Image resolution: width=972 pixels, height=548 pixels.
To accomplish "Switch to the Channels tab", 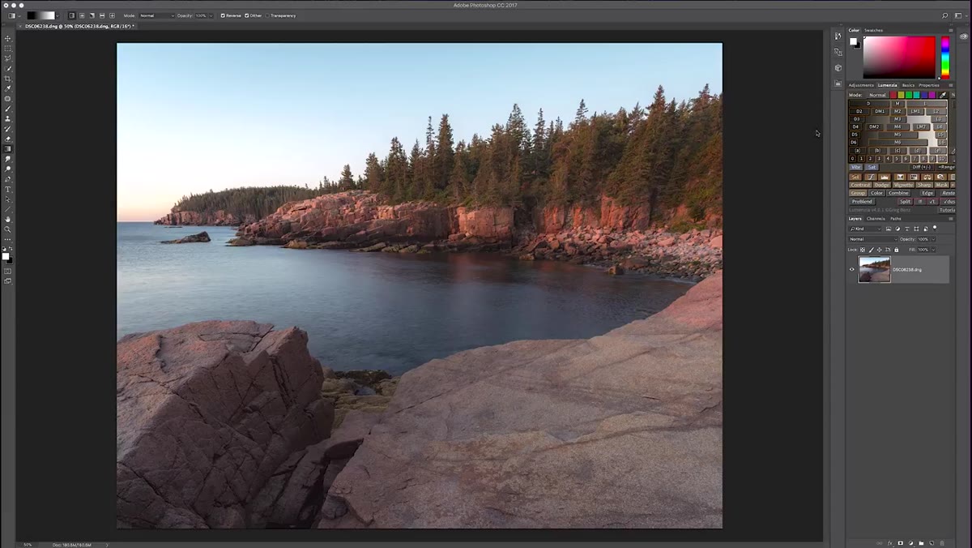I will (876, 218).
